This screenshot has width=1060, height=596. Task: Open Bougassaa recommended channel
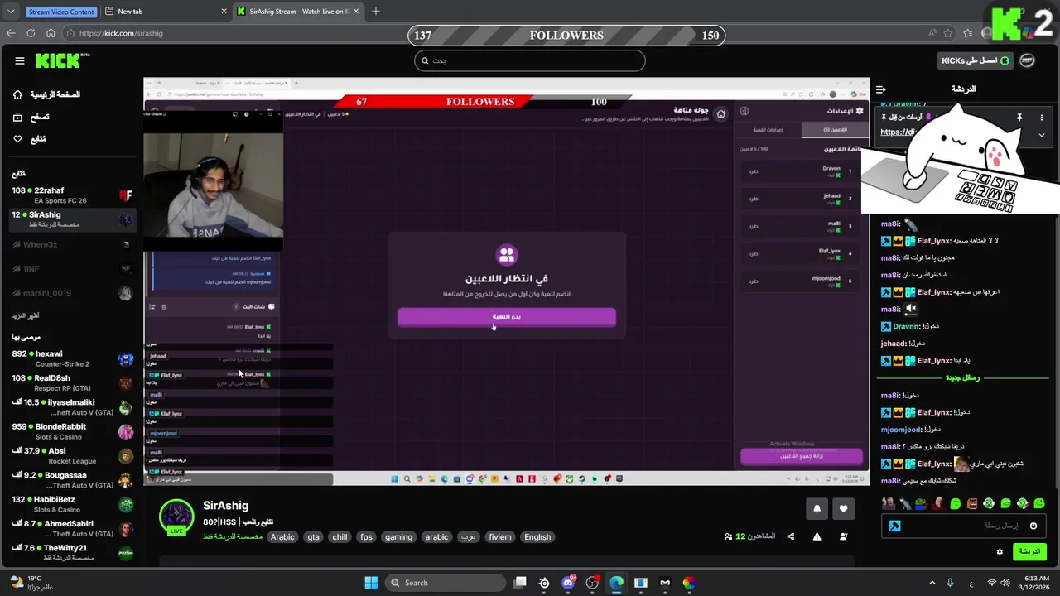[72, 480]
